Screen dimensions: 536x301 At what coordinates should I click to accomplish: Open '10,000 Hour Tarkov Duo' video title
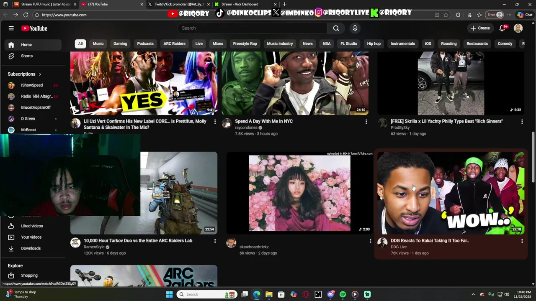[138, 241]
